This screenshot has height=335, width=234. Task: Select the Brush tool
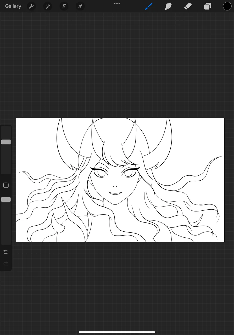coord(149,6)
